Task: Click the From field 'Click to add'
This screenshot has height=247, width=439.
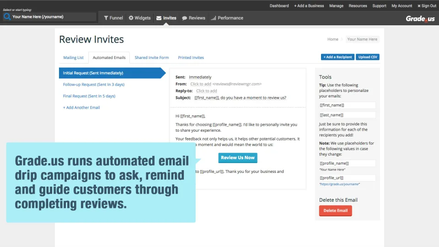Action: [x=200, y=84]
